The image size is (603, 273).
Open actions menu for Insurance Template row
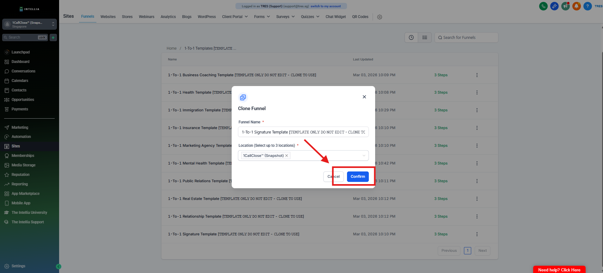[477, 128]
